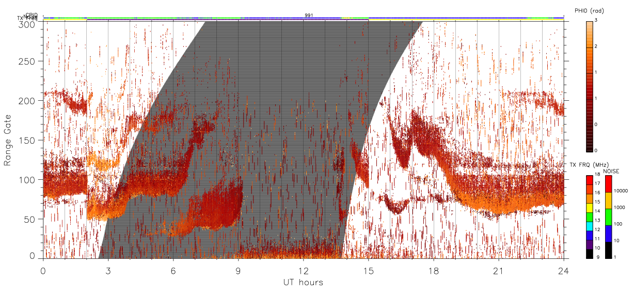Click the "11" label in TX FRQ legend
The height and width of the screenshot is (293, 634).
click(x=597, y=238)
